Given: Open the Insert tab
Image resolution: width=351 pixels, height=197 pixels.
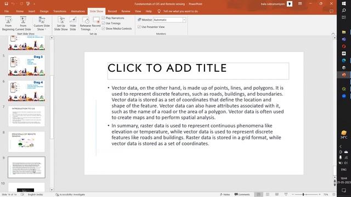Looking at the screenshot, I should coord(32,11).
